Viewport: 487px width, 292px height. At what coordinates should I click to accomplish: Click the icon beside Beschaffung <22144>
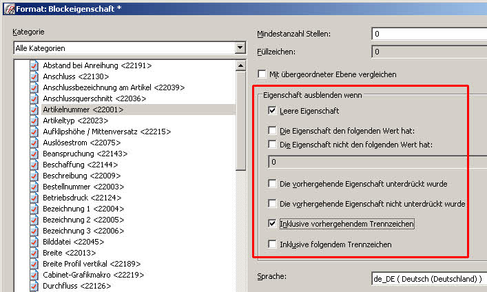pyautogui.click(x=34, y=165)
